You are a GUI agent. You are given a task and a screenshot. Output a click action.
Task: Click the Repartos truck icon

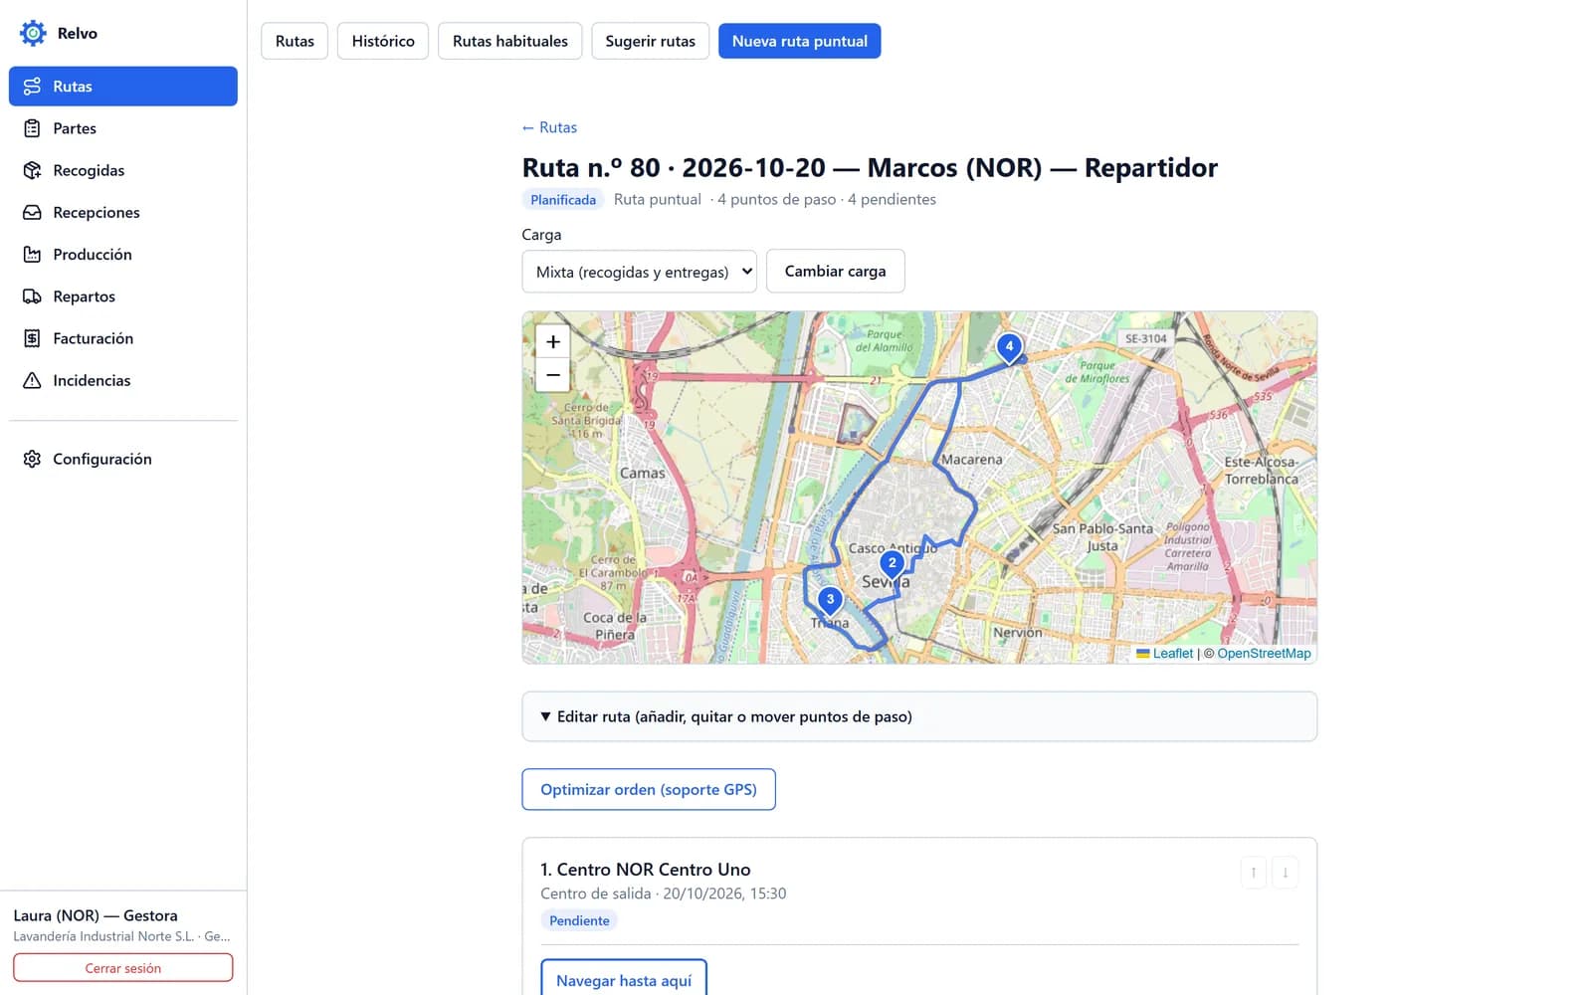32,297
